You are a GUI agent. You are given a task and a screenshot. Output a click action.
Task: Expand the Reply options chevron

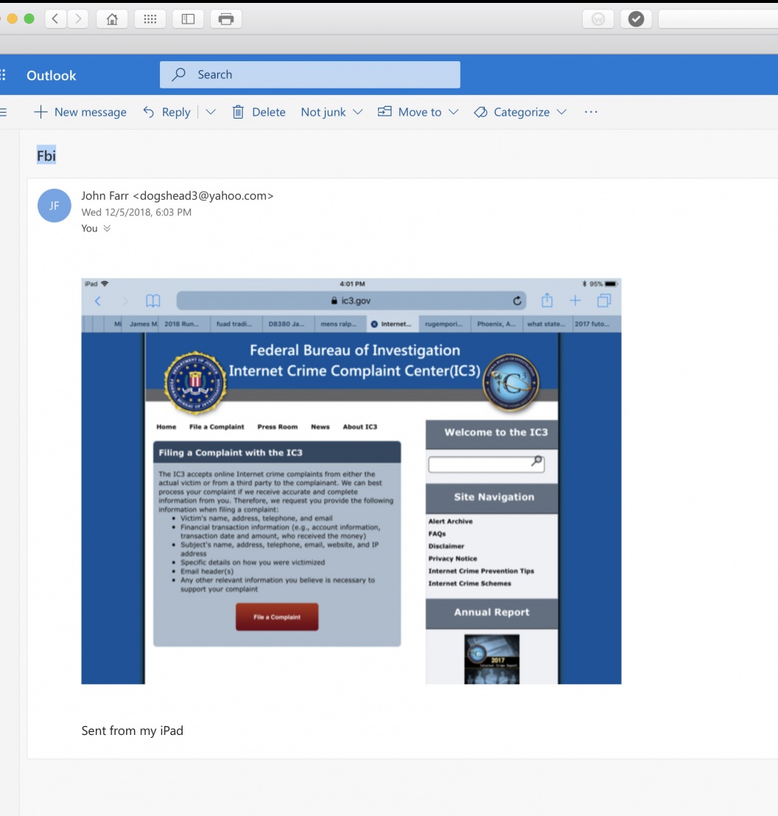pos(211,112)
